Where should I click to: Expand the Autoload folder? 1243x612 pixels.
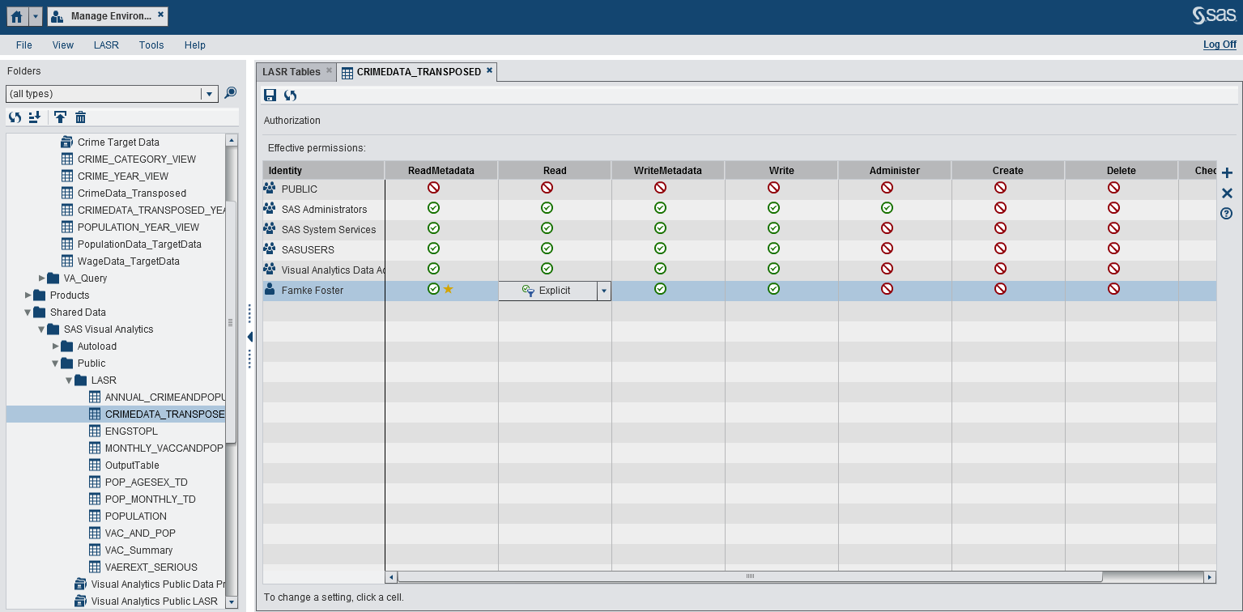point(55,346)
